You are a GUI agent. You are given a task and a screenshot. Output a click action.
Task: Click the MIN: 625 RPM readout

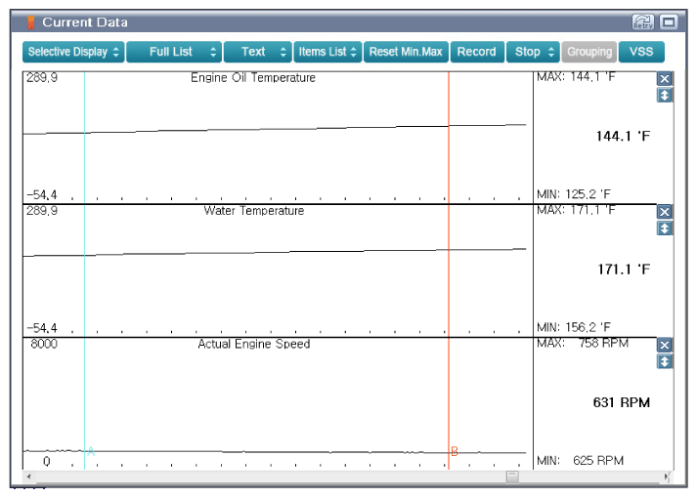pyautogui.click(x=580, y=460)
